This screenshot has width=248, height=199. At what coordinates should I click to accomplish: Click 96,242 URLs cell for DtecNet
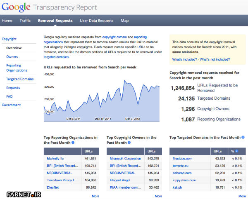click(91, 187)
